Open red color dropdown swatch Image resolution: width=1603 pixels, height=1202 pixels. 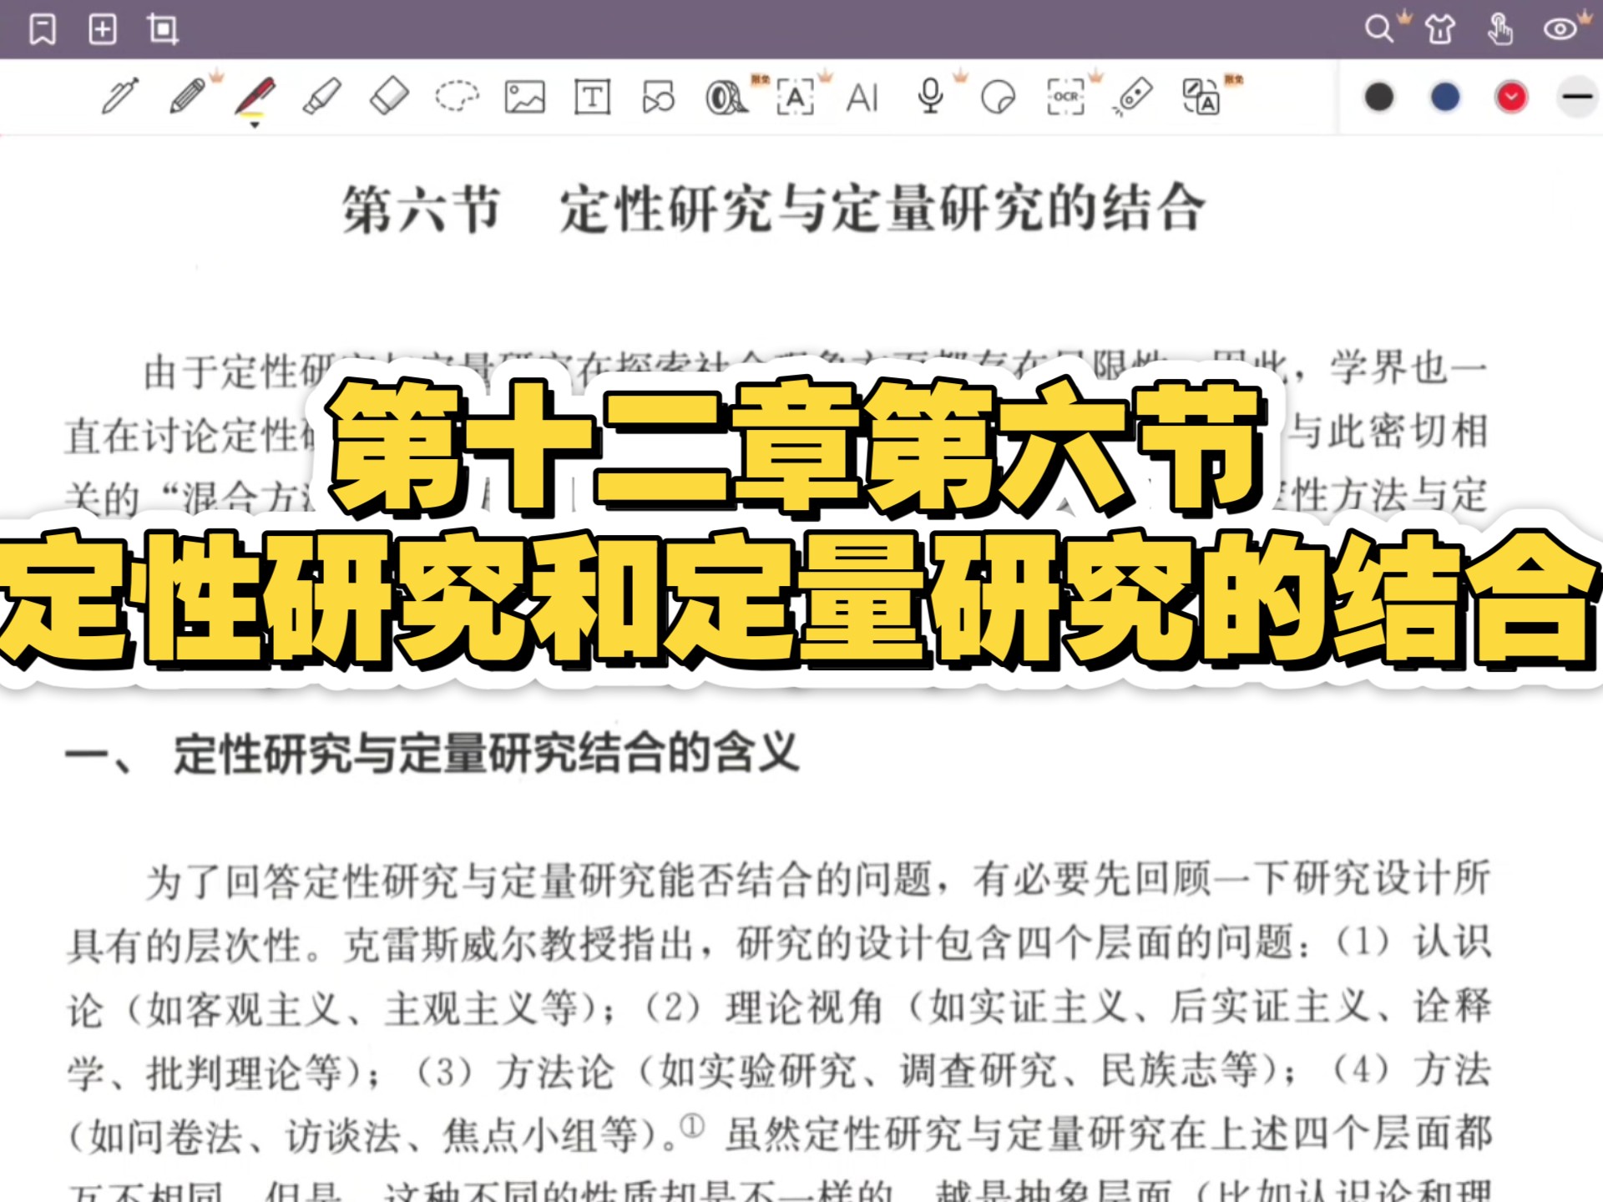(x=1511, y=97)
